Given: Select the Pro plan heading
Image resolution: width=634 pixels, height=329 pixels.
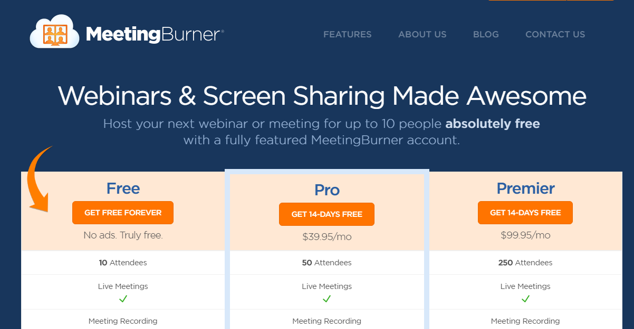Looking at the screenshot, I should click(x=327, y=190).
